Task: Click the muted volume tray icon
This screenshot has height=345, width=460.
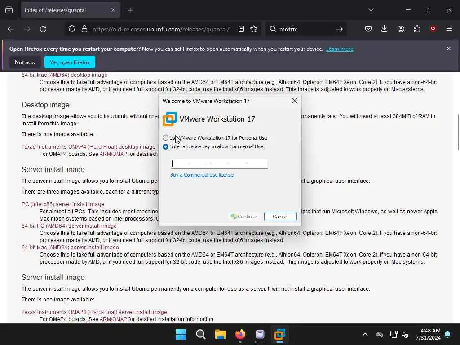Action: pyautogui.click(x=406, y=334)
